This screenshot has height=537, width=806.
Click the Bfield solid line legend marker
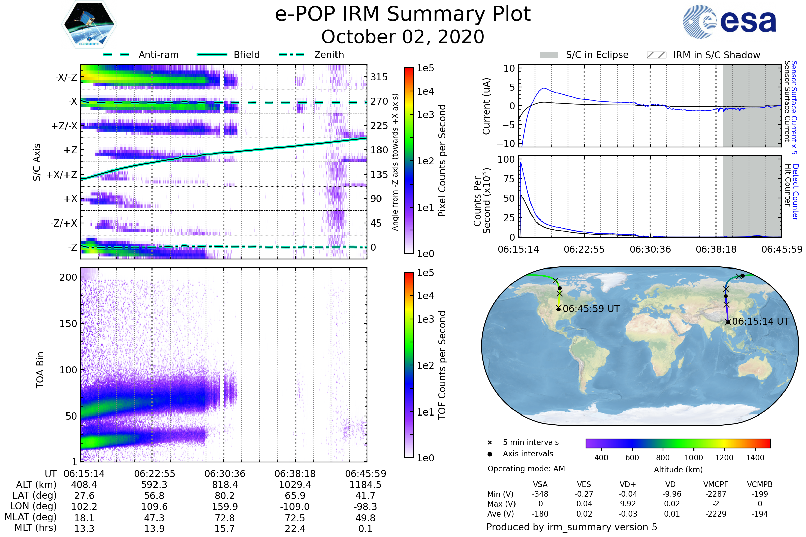(212, 55)
